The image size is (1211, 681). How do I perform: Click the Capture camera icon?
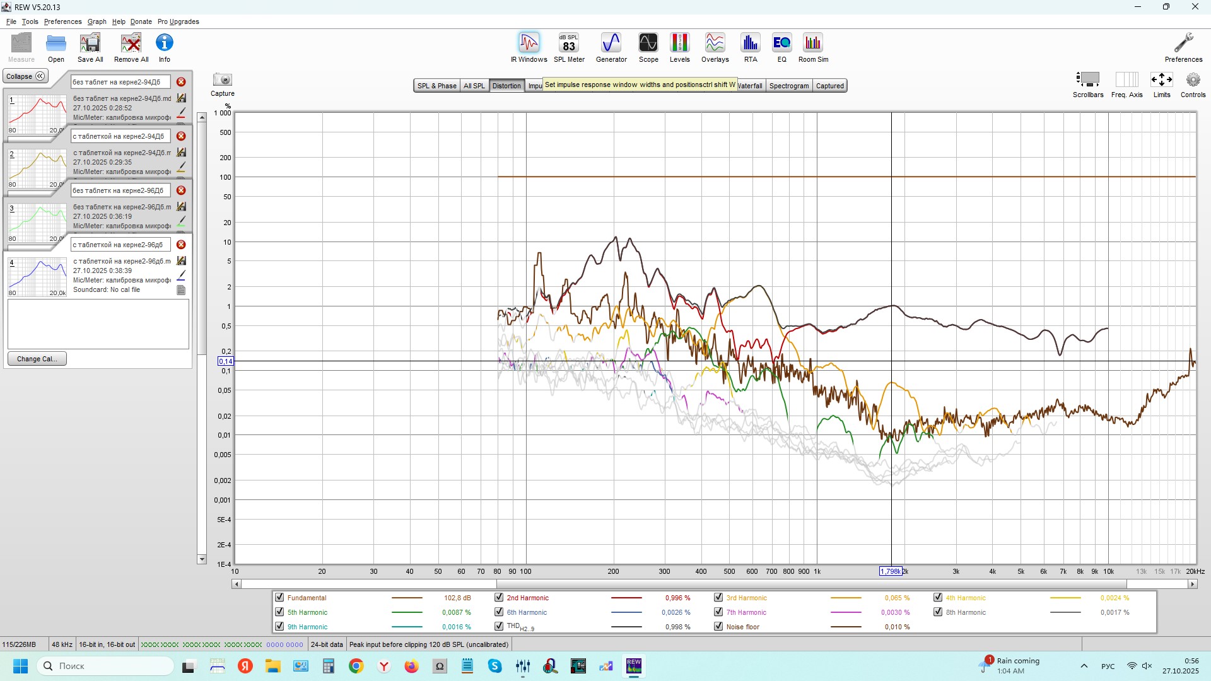(222, 80)
